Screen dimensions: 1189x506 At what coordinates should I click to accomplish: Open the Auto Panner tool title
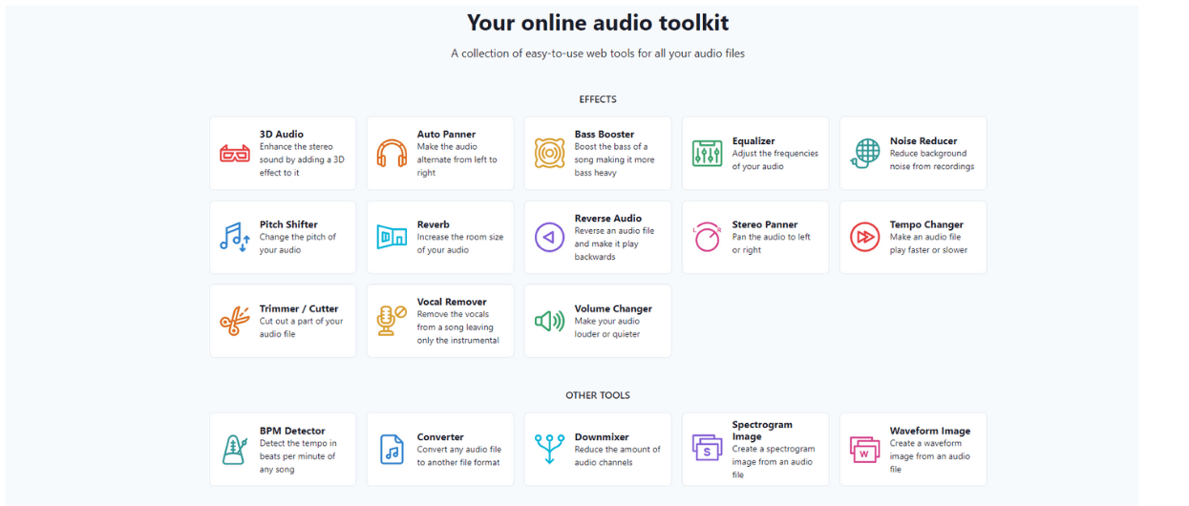[x=446, y=135]
